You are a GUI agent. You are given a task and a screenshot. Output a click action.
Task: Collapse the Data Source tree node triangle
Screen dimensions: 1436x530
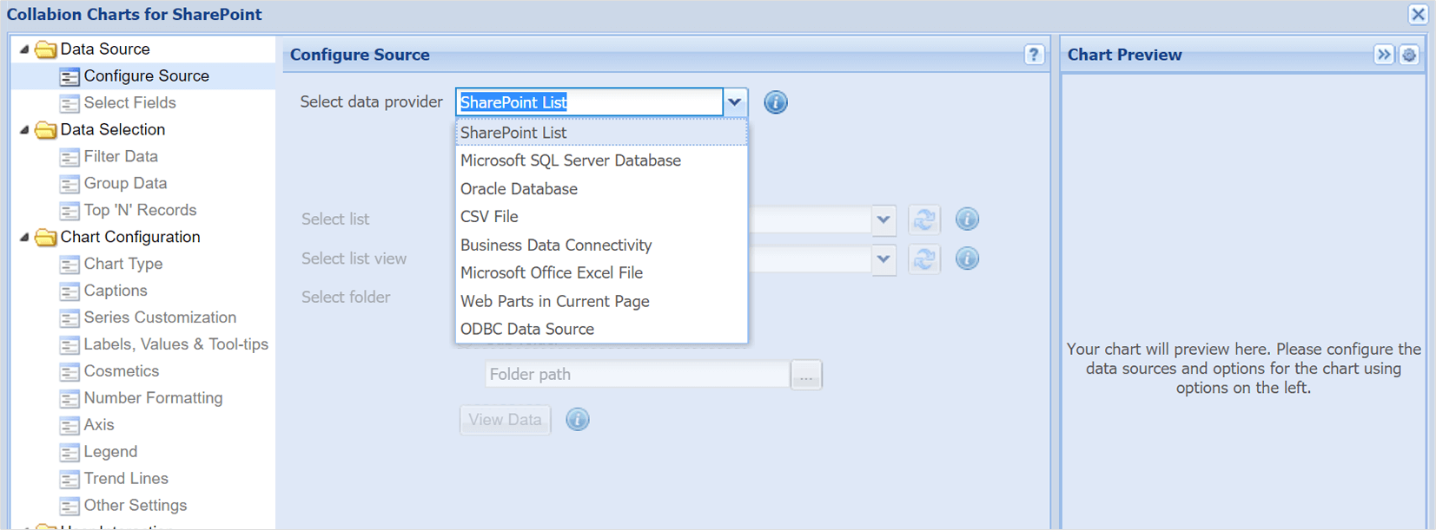[x=24, y=49]
